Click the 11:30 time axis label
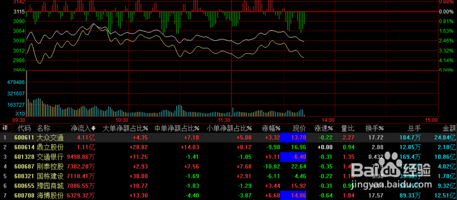457x200 pixels. [x=224, y=120]
